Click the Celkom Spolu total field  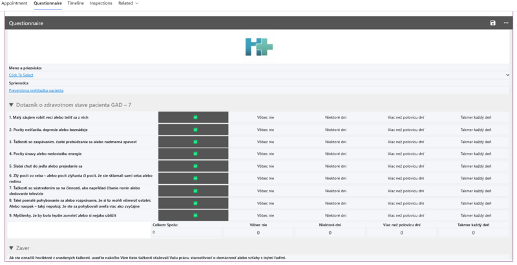pos(187,233)
